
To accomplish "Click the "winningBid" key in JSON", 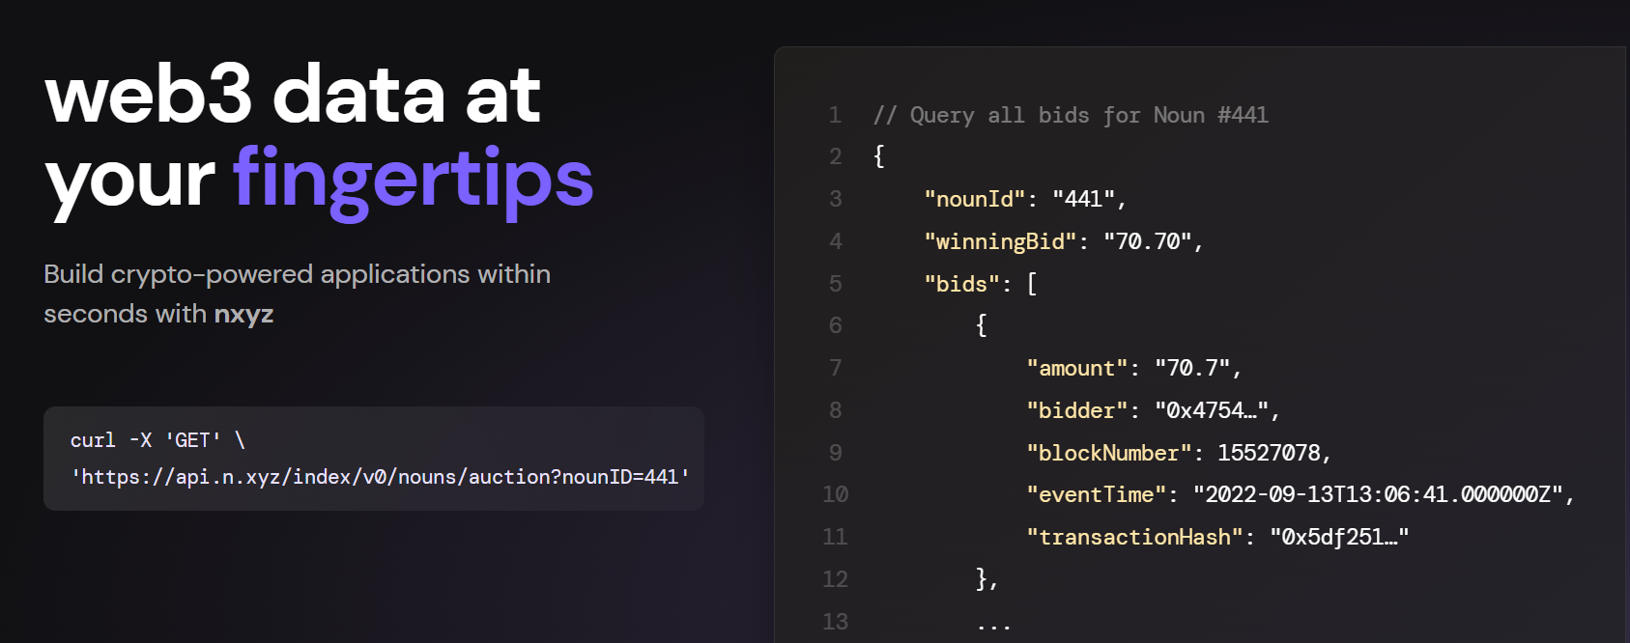I will (1000, 241).
